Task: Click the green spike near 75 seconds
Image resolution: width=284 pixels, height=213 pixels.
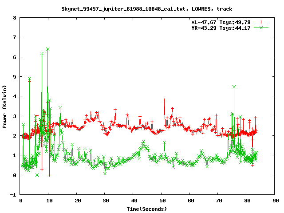Action: pyautogui.click(x=234, y=87)
